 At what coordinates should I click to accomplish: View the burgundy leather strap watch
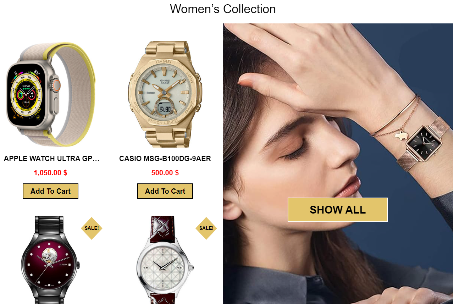(x=165, y=260)
